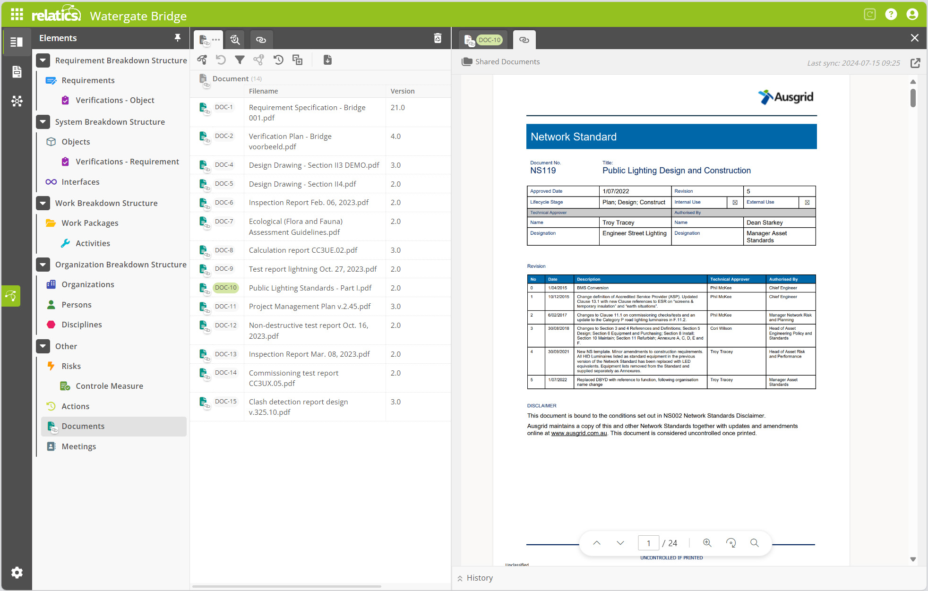This screenshot has width=928, height=591.
Task: Collapse the Organization Breakdown Structure section
Action: point(43,265)
